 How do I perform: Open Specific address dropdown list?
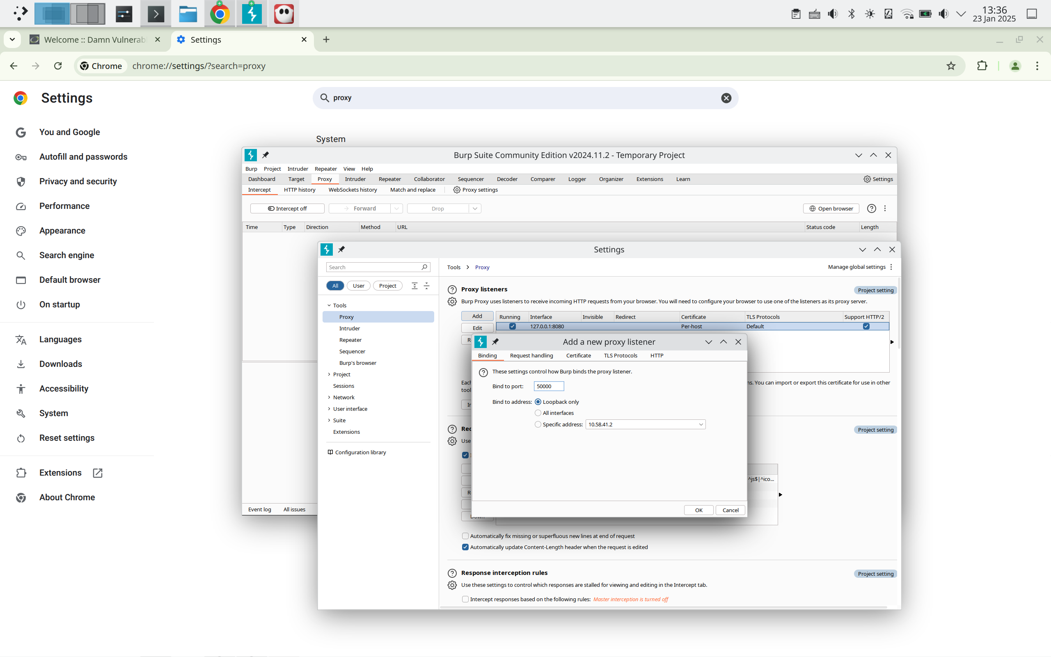[701, 425]
